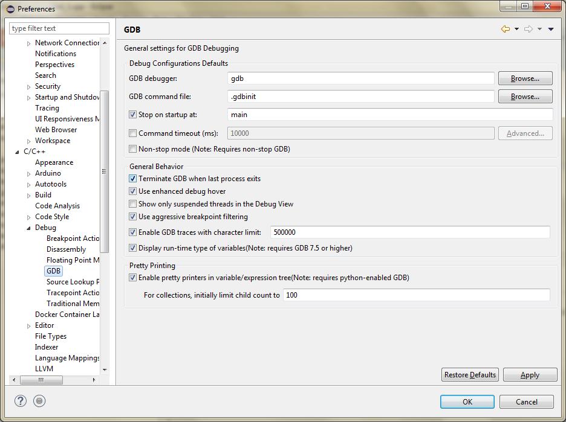Click the Cancel button
Screen dimensions: 566x422
point(527,402)
